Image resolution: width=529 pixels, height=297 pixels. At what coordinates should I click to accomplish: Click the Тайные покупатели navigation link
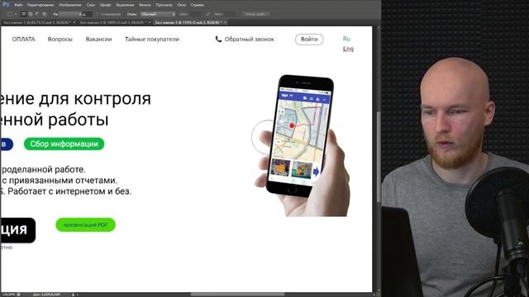[x=152, y=40]
